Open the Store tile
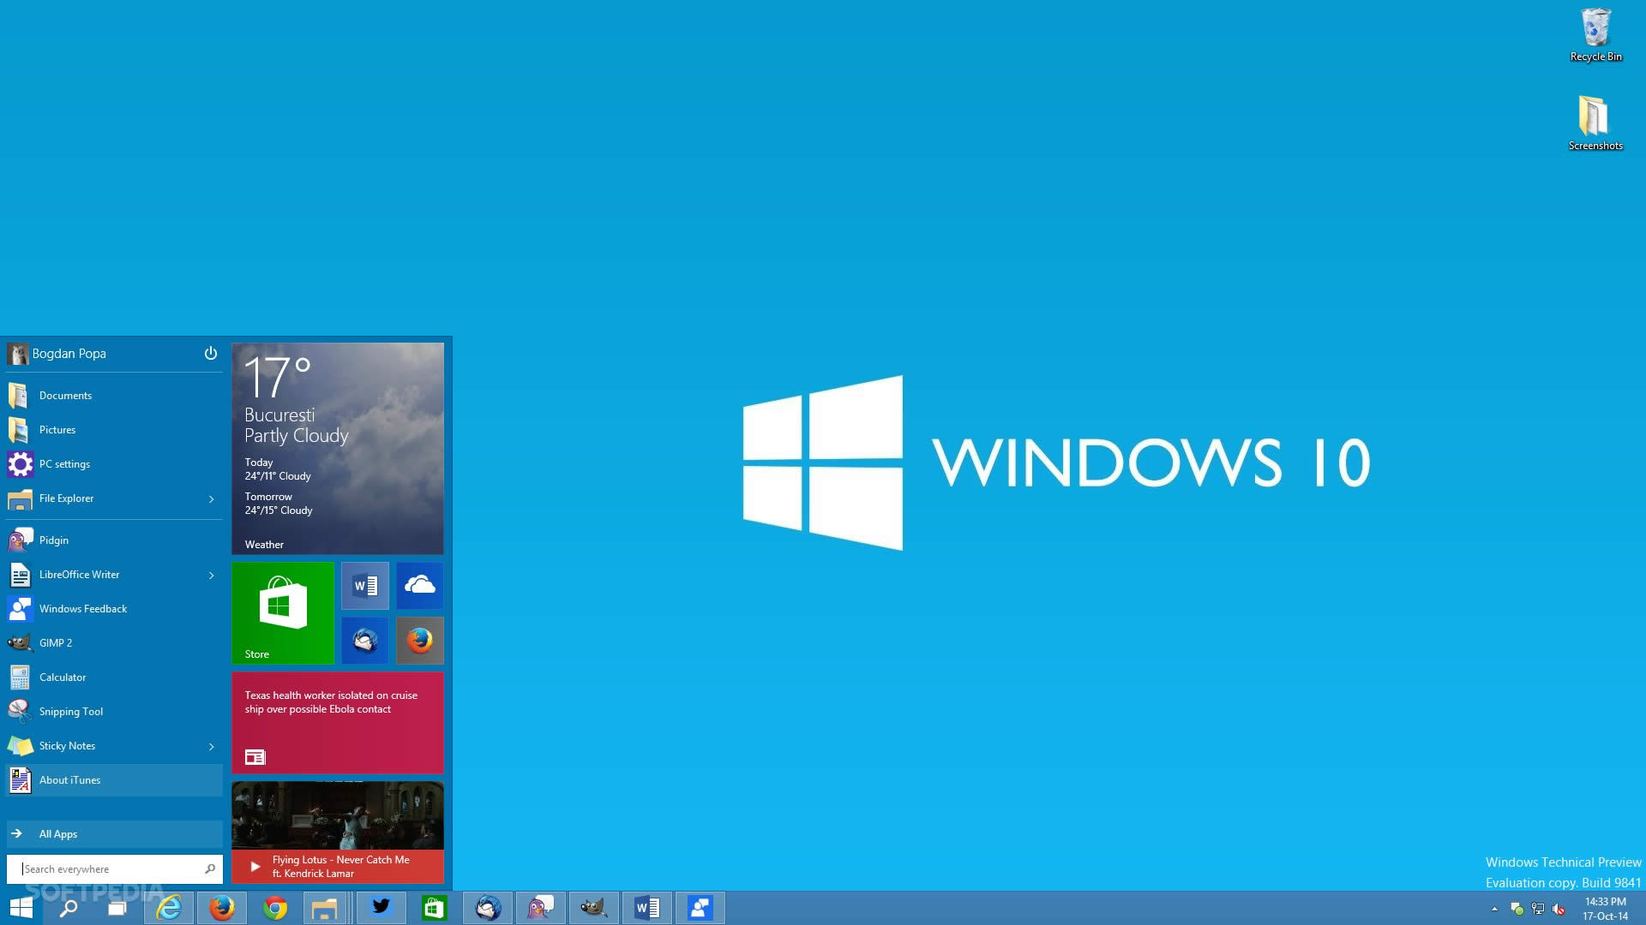 click(x=283, y=612)
